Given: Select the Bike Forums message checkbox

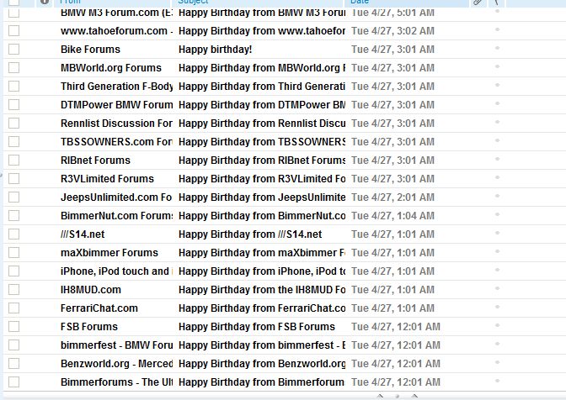Looking at the screenshot, I should [13, 49].
